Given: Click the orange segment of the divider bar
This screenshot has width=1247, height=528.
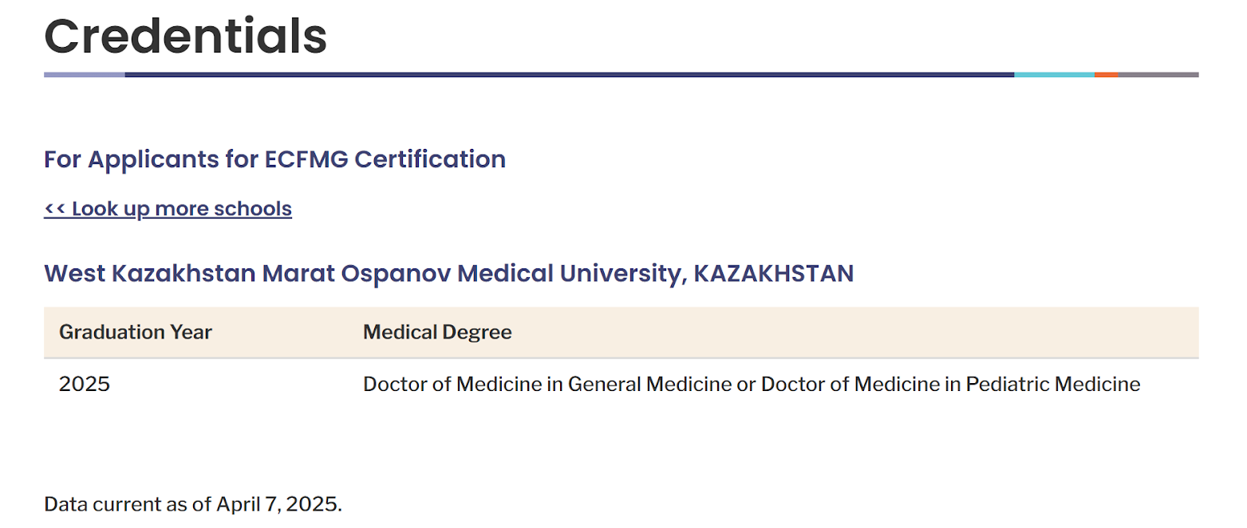Looking at the screenshot, I should pos(1106,75).
